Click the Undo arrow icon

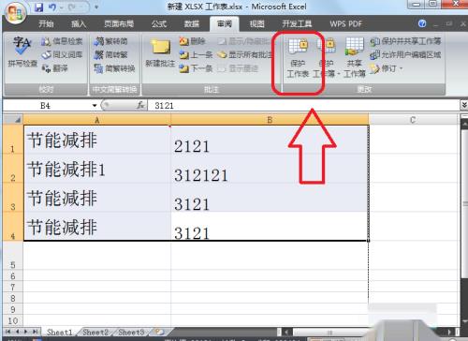[x=52, y=7]
